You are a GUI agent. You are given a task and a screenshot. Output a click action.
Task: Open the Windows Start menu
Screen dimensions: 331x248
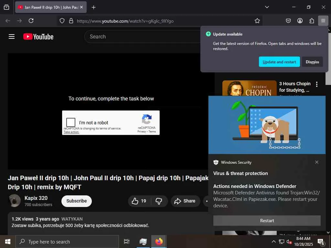[8, 242]
